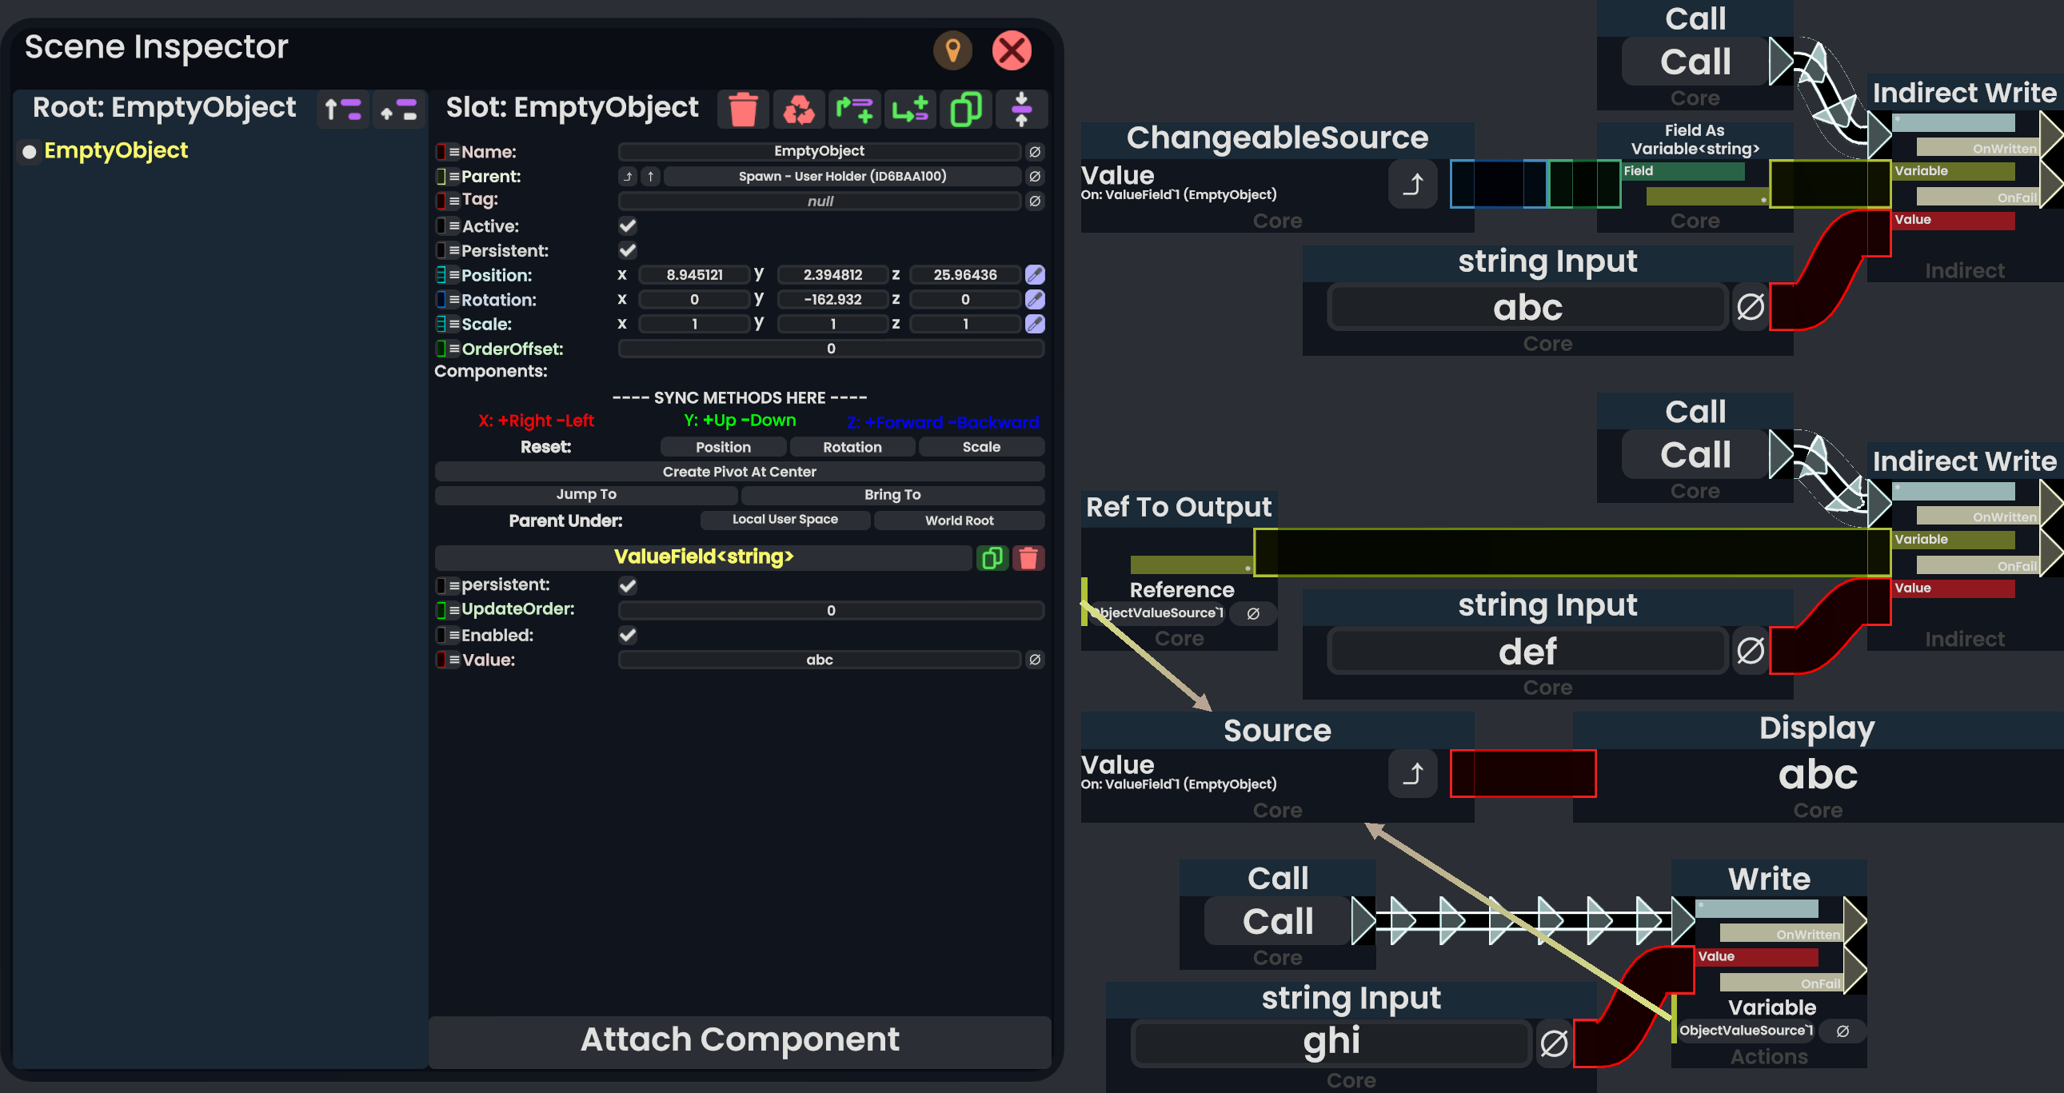The image size is (2064, 1093).
Task: Delete the ValueField<string> component with trash icon
Action: click(1028, 558)
